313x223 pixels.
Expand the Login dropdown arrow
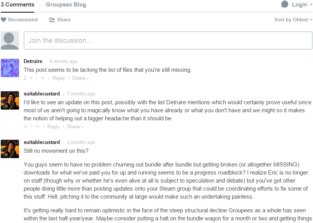[311, 5]
